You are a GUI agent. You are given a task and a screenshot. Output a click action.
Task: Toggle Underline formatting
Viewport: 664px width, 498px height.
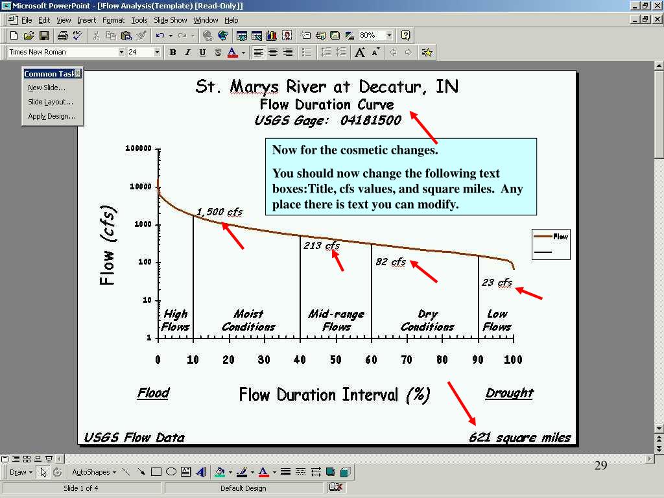(202, 52)
